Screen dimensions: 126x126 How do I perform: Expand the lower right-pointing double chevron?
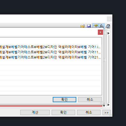tap(108, 105)
